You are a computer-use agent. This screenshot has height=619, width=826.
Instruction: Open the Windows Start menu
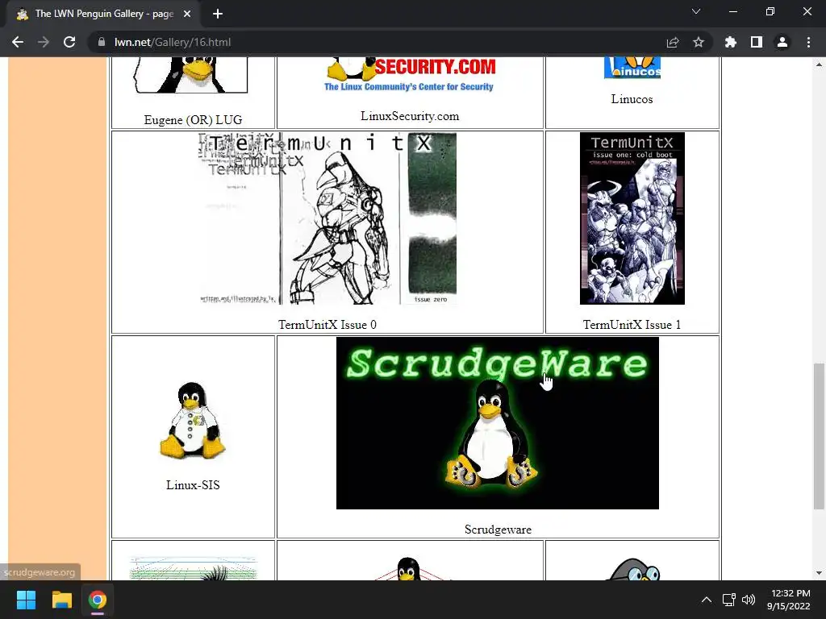(x=26, y=600)
